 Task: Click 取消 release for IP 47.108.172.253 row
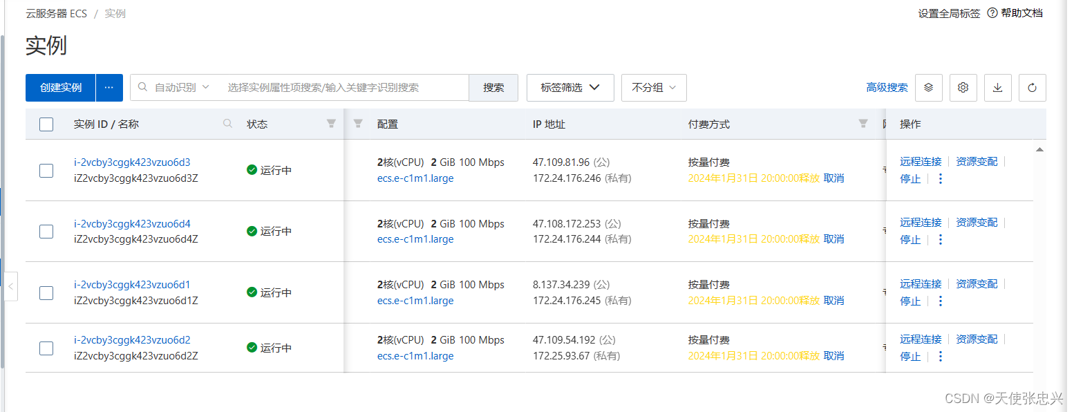click(834, 239)
